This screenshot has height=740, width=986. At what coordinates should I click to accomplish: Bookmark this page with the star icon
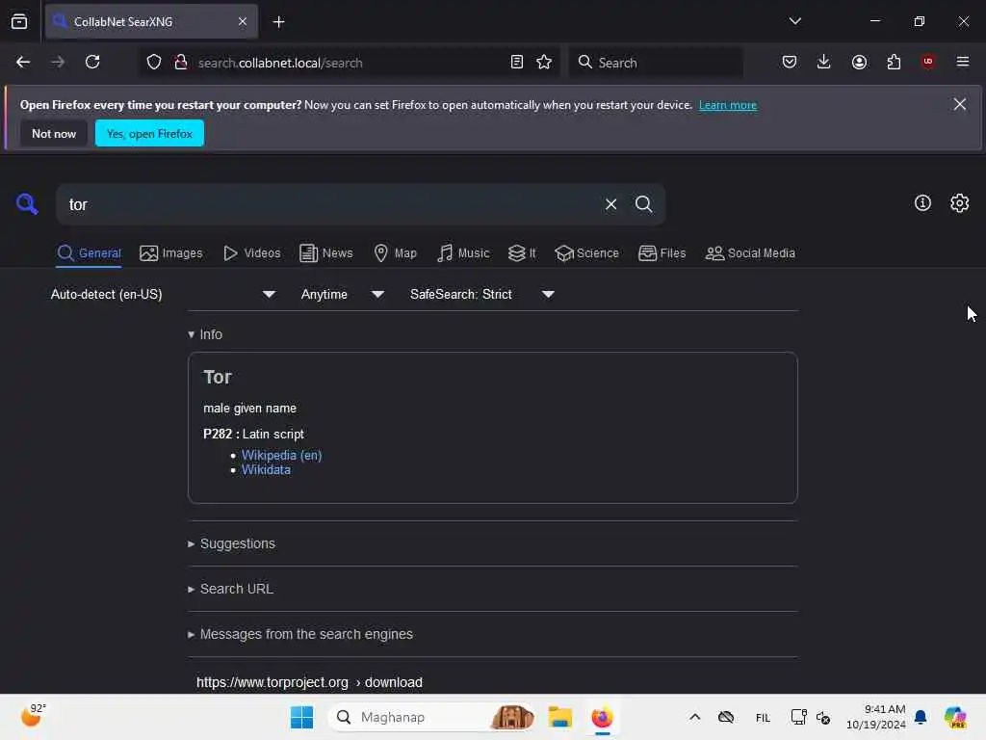[x=544, y=62]
